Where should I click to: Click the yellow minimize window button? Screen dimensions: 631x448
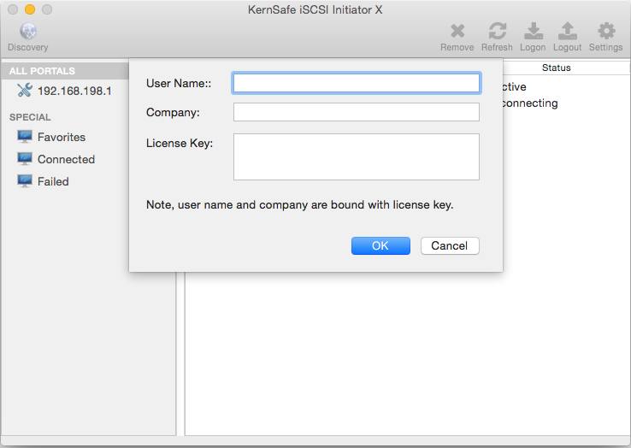click(x=30, y=9)
